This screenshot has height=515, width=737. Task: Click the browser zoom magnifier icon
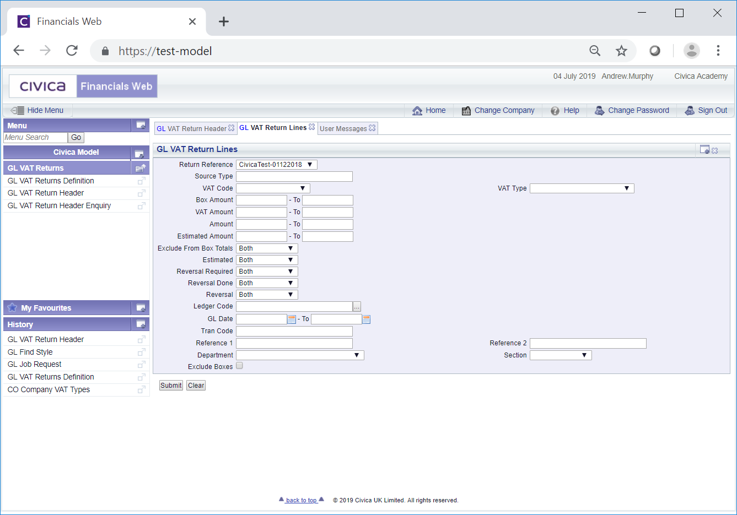pos(595,51)
